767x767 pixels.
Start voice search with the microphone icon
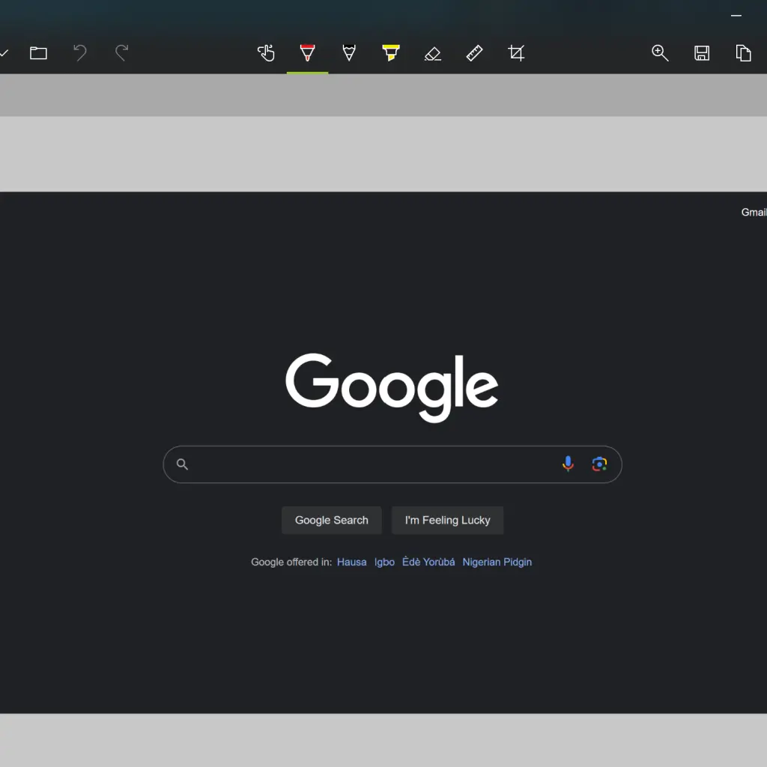click(568, 464)
